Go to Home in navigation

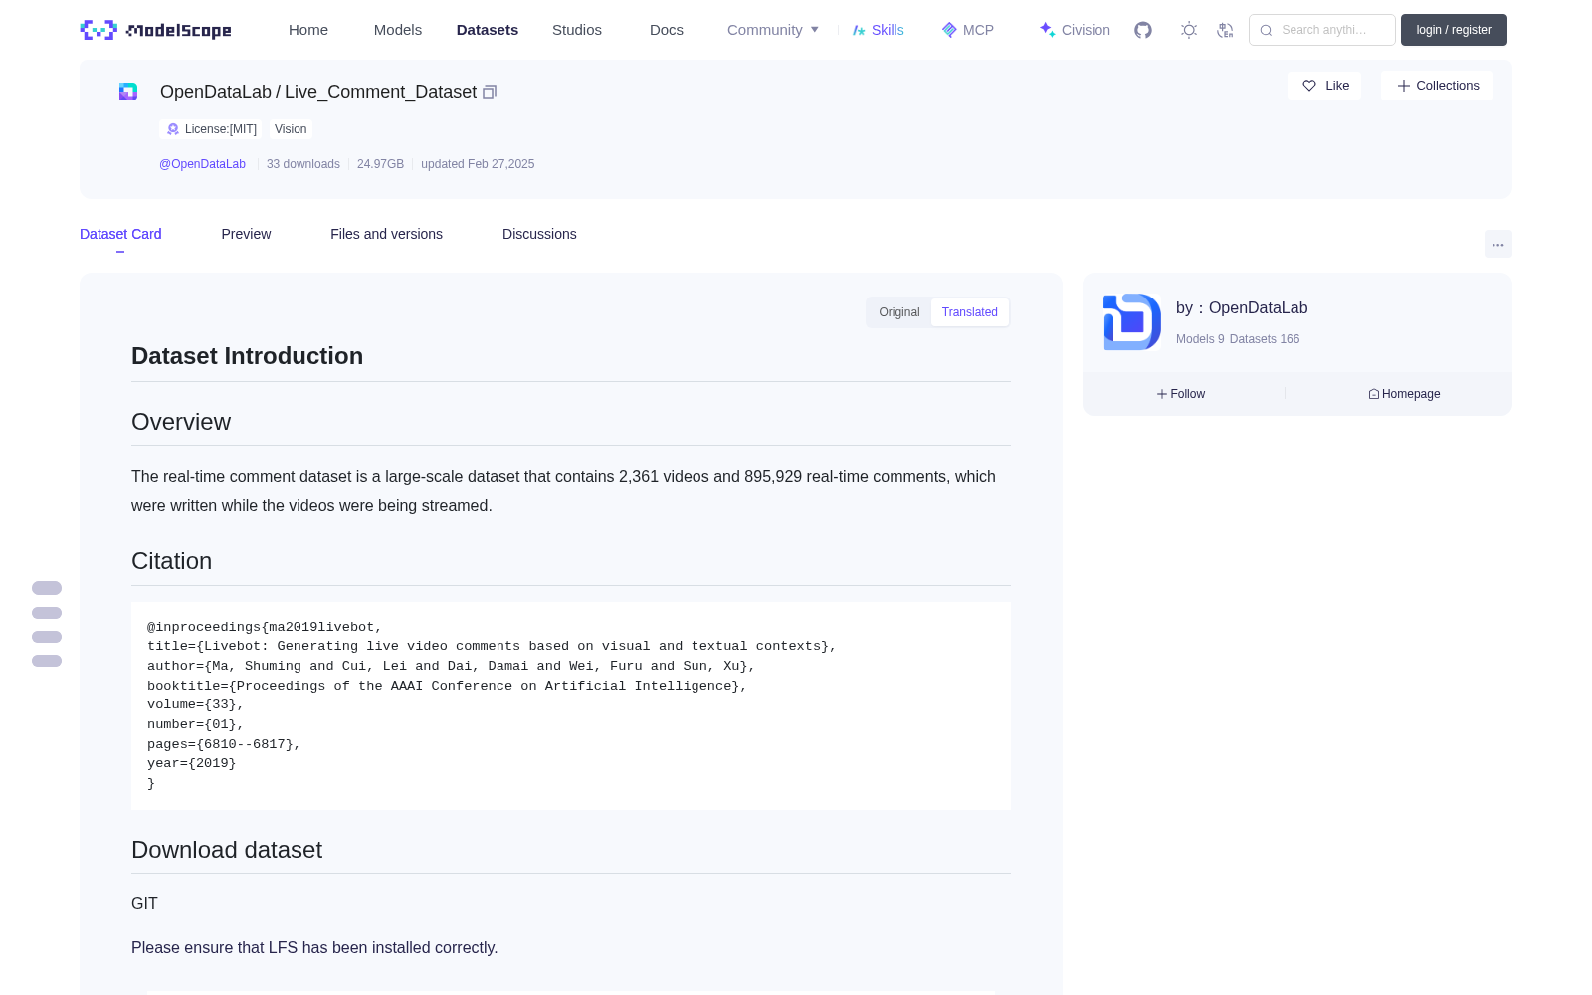click(308, 30)
